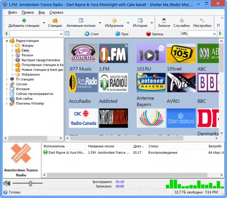Open the Избранное toolbar dropdown arrow

[x=128, y=23]
